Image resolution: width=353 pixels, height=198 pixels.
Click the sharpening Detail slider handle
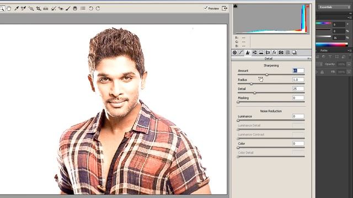click(x=255, y=93)
